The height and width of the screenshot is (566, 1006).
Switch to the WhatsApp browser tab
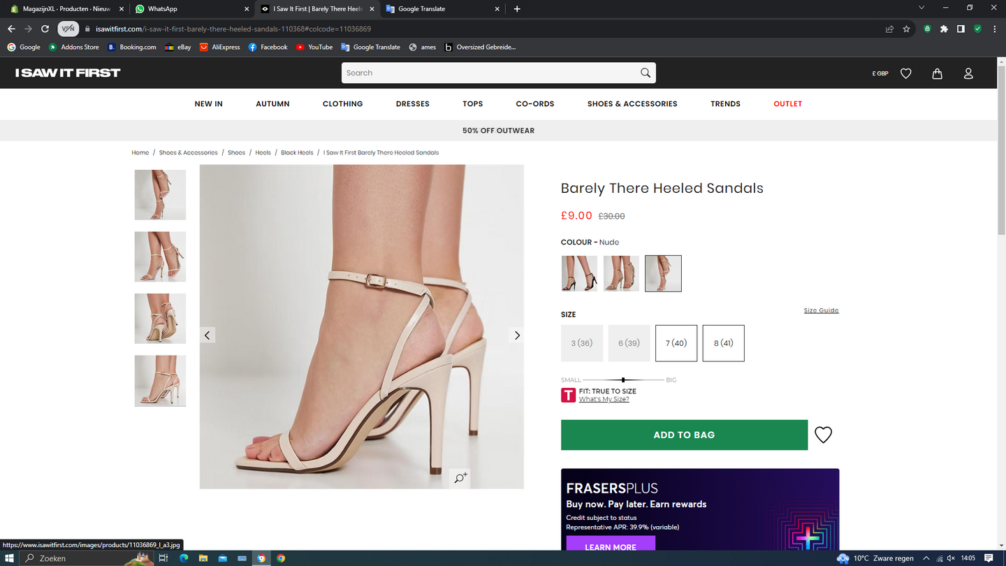[189, 9]
